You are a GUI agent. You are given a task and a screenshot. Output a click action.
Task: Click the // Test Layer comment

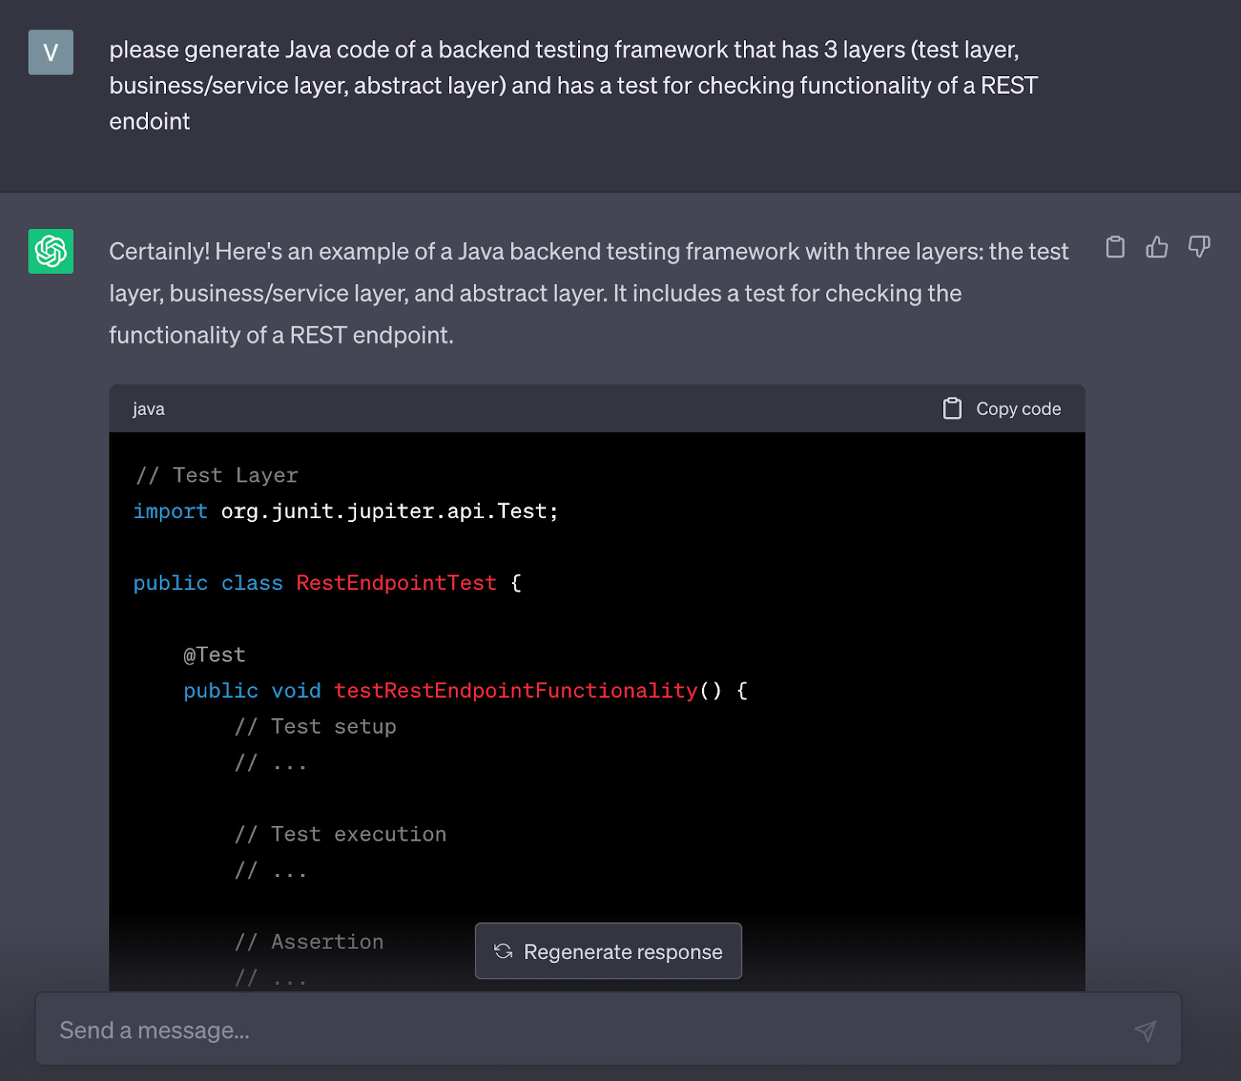pyautogui.click(x=216, y=475)
